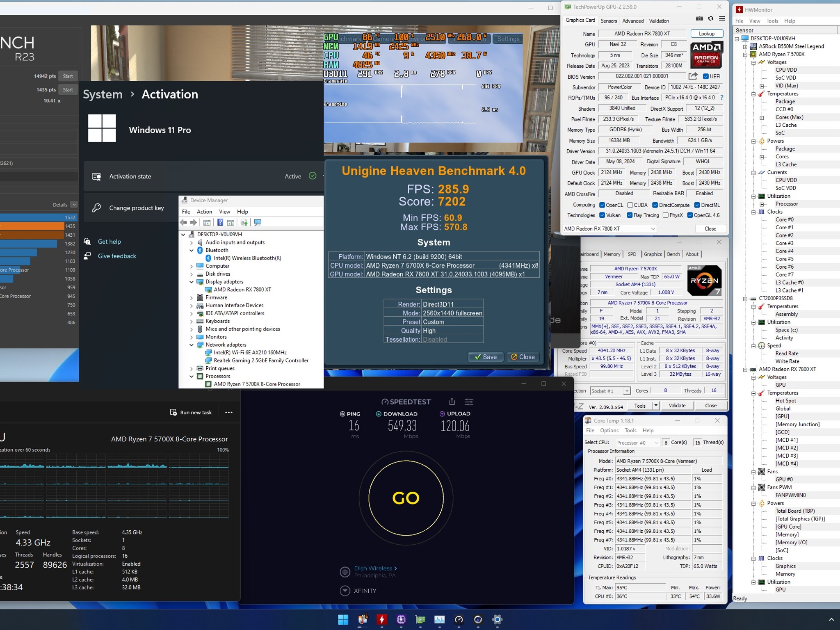The image size is (840, 630).
Task: Click Device Manager help toolbar icon
Action: (220, 222)
